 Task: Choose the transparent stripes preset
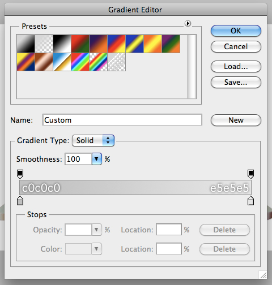(117, 62)
